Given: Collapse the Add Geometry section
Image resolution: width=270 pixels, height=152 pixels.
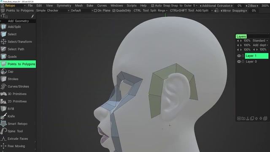Looking at the screenshot, I should (1, 21).
